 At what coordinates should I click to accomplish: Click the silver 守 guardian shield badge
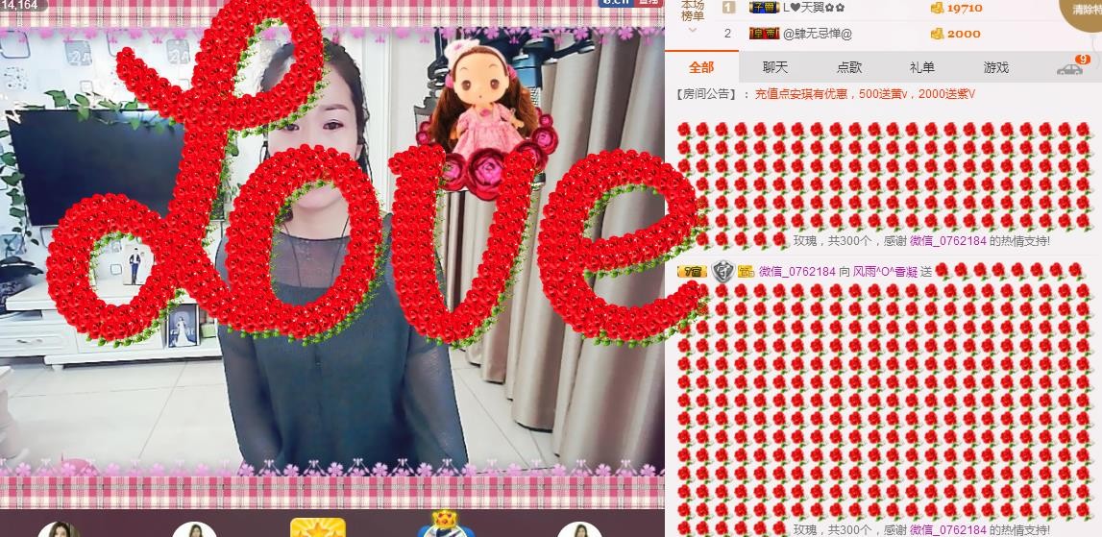point(722,271)
